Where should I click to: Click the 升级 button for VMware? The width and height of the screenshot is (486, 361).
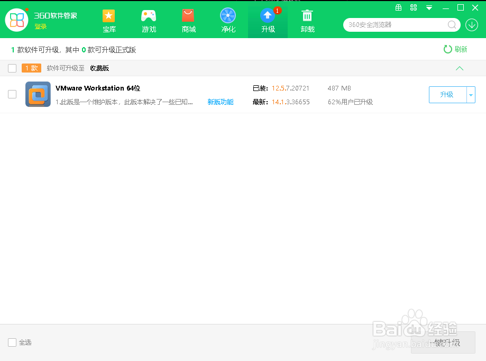pyautogui.click(x=447, y=95)
